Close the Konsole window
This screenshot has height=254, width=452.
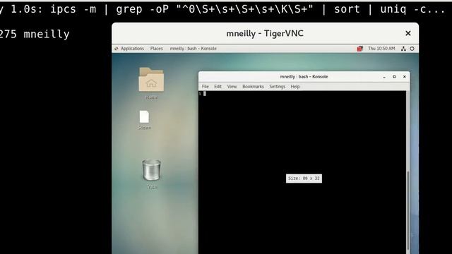pos(405,77)
